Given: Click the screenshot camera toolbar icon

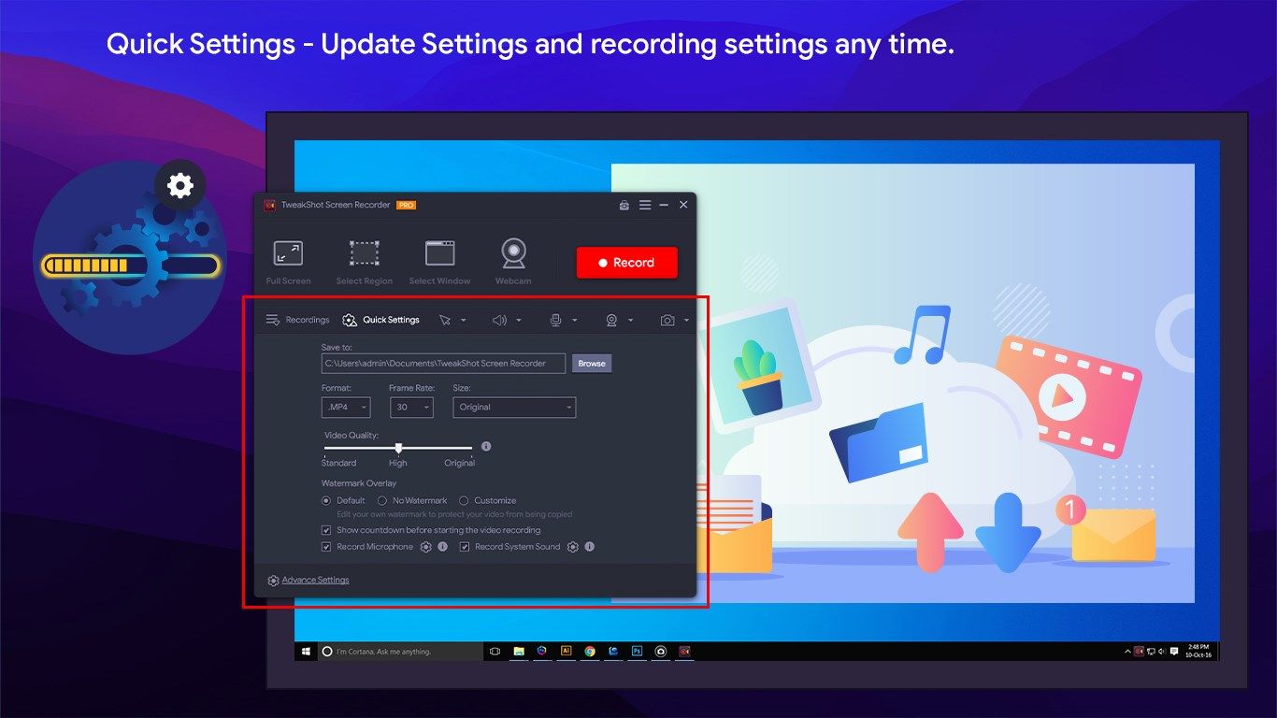Looking at the screenshot, I should (x=667, y=320).
